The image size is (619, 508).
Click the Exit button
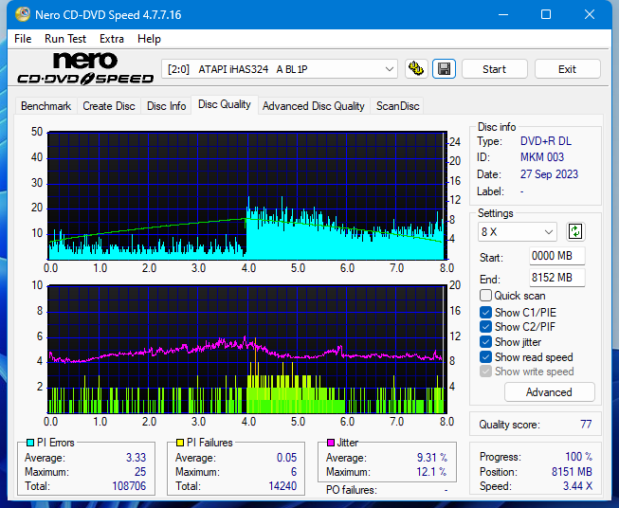click(x=567, y=69)
